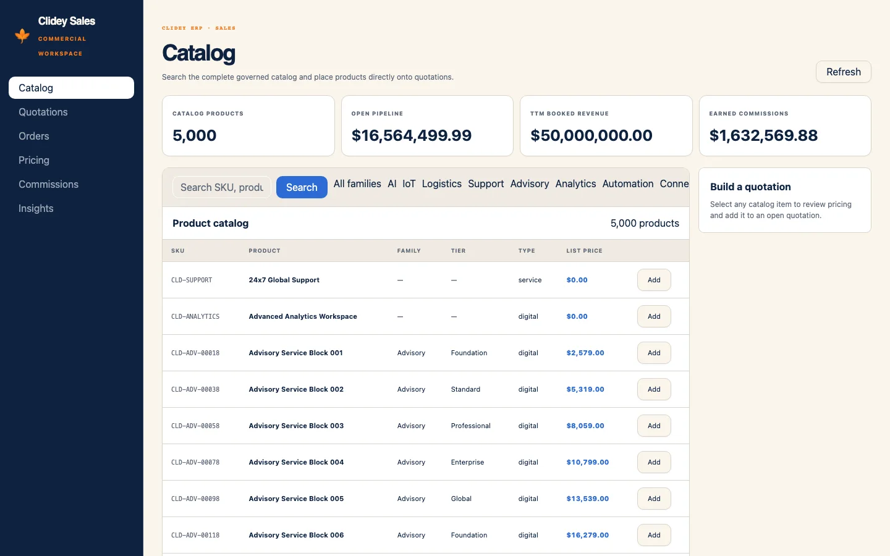
Task: Show the Insights section
Action: pos(71,208)
